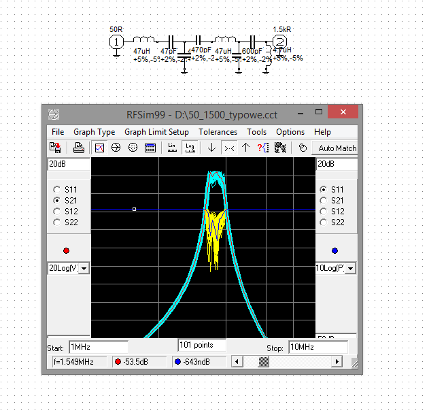The image size is (429, 415).
Task: Select the rectangular graph display icon
Action: pos(99,148)
